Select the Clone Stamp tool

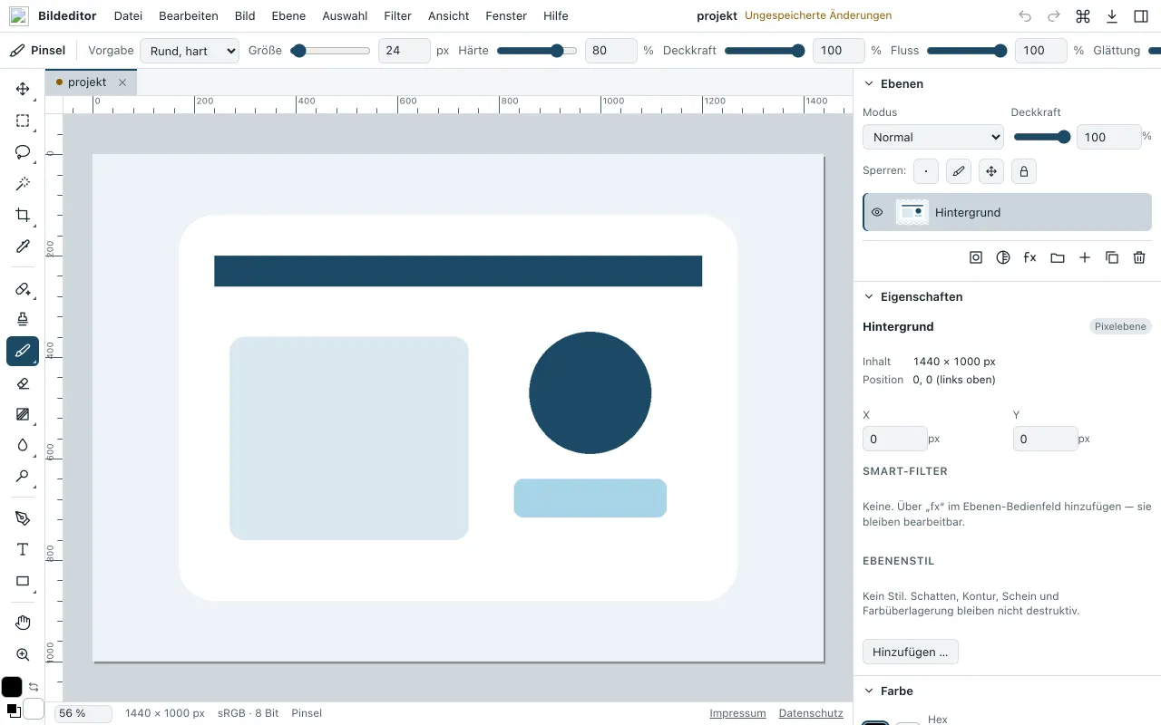click(x=23, y=319)
